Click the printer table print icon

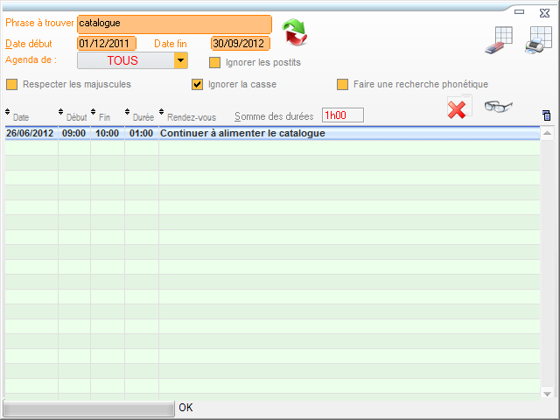tap(537, 39)
